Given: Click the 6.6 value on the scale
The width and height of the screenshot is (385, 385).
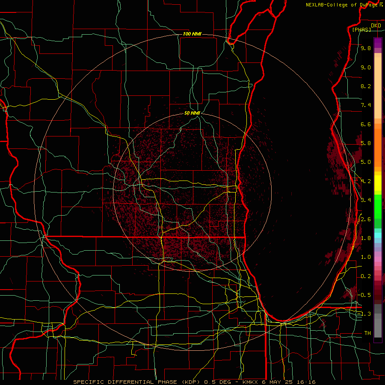Looking at the screenshot, I should coord(366,124).
